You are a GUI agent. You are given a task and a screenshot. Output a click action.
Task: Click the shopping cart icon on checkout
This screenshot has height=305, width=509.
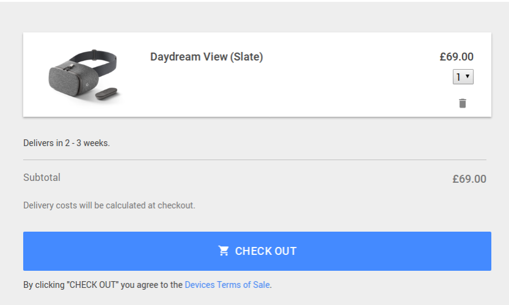click(224, 251)
